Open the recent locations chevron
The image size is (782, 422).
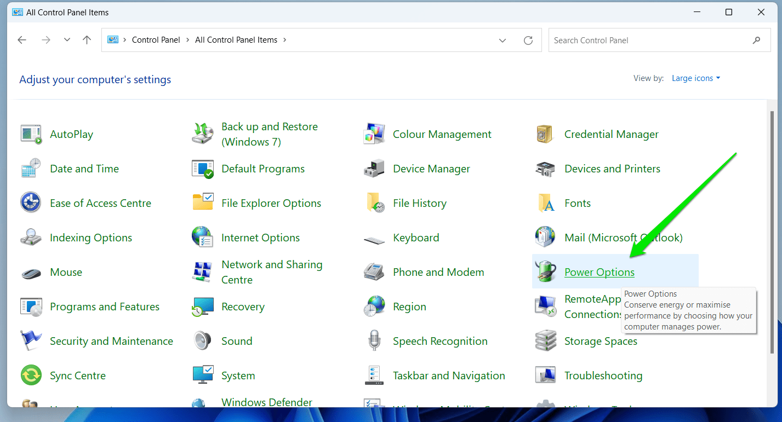(67, 40)
